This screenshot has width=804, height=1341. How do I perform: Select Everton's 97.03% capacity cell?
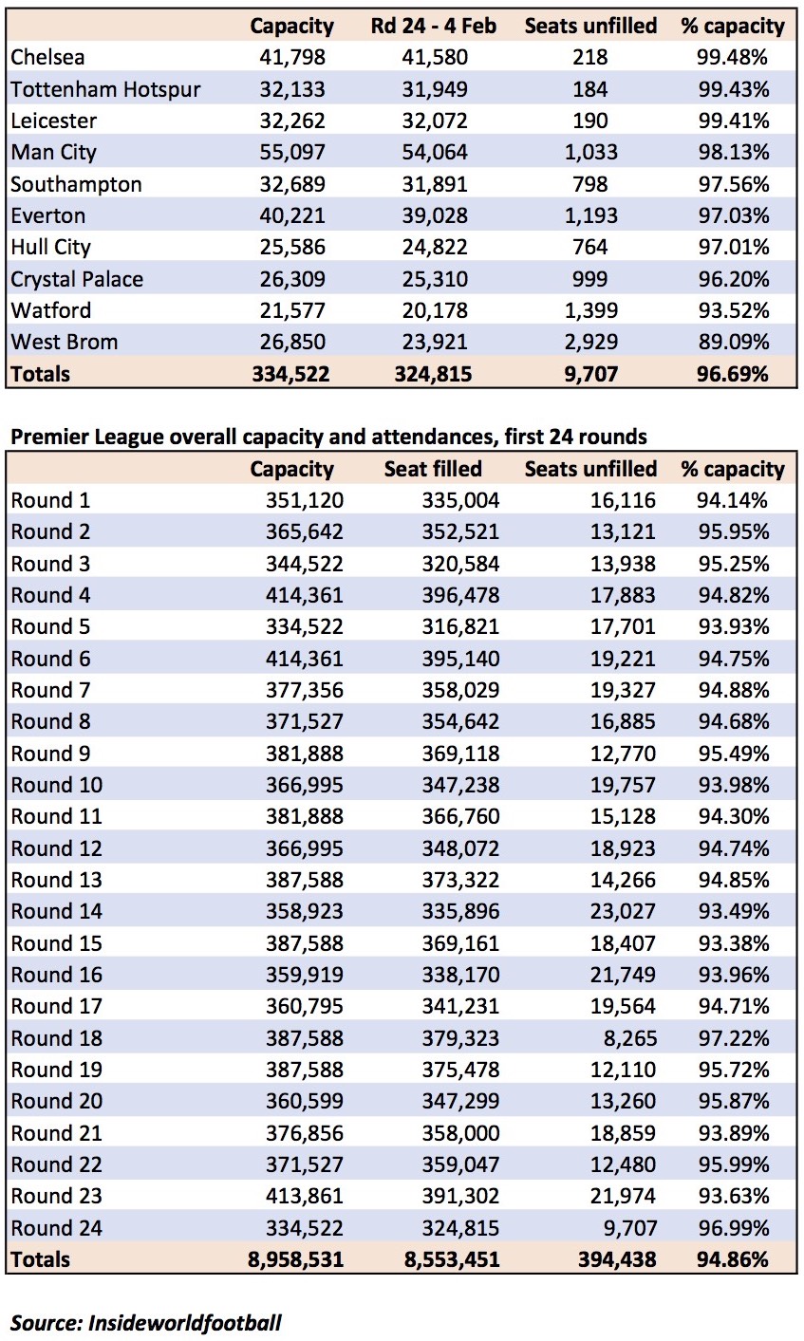731,215
